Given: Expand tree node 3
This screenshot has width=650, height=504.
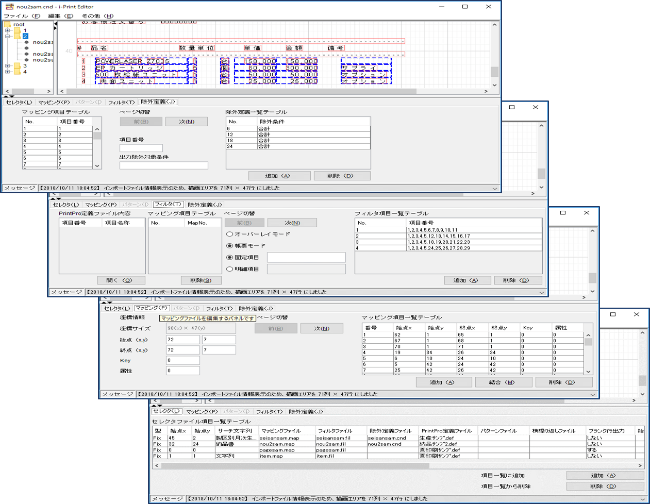Looking at the screenshot, I should (x=7, y=66).
